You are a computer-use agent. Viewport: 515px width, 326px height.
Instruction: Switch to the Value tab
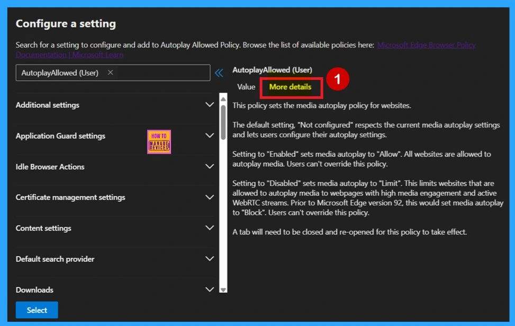(246, 87)
